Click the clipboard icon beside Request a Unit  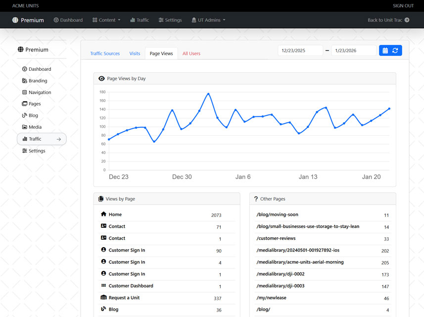pos(103,297)
